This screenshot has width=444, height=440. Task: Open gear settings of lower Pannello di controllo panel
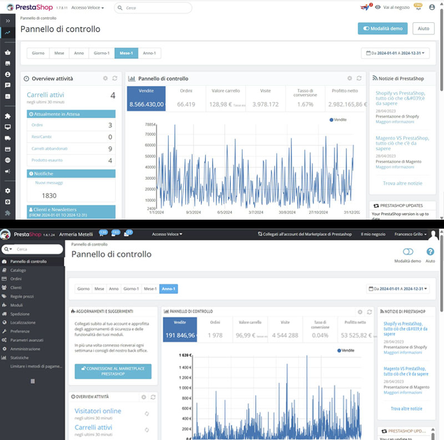click(360, 312)
